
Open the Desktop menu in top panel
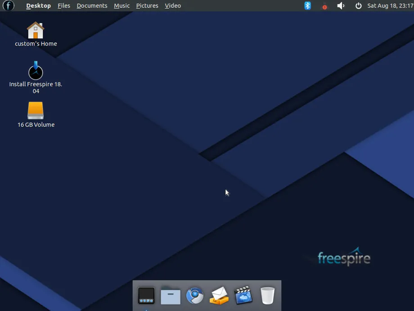click(x=38, y=5)
